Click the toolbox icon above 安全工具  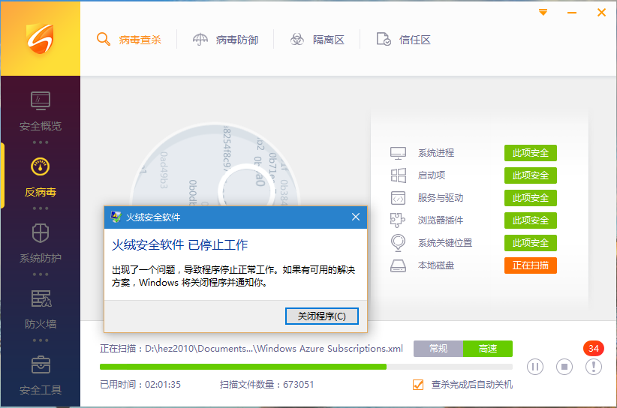click(x=41, y=364)
